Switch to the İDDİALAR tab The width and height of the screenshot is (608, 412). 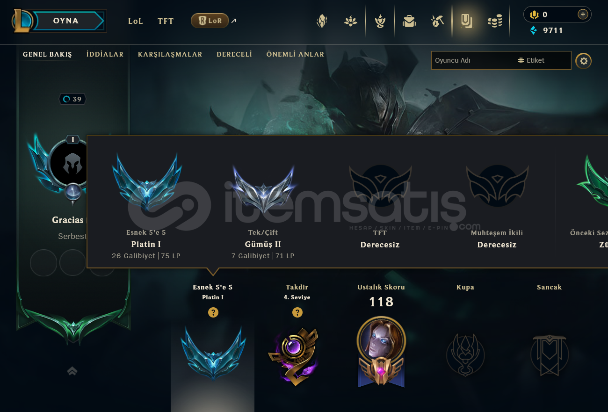coord(105,54)
